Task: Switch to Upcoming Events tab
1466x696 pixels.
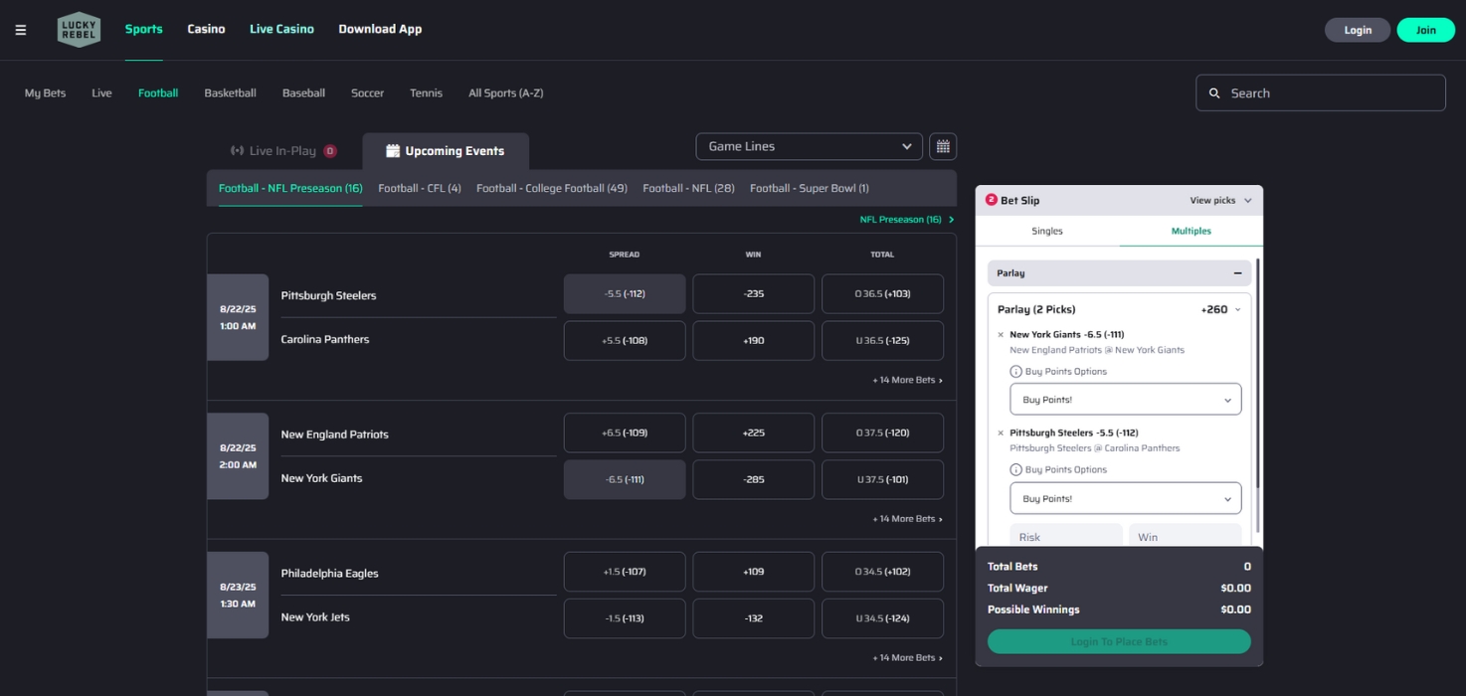Action: coord(446,151)
